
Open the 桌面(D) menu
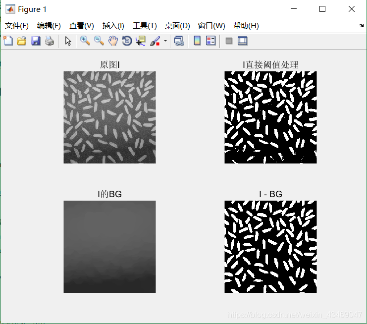click(x=177, y=26)
